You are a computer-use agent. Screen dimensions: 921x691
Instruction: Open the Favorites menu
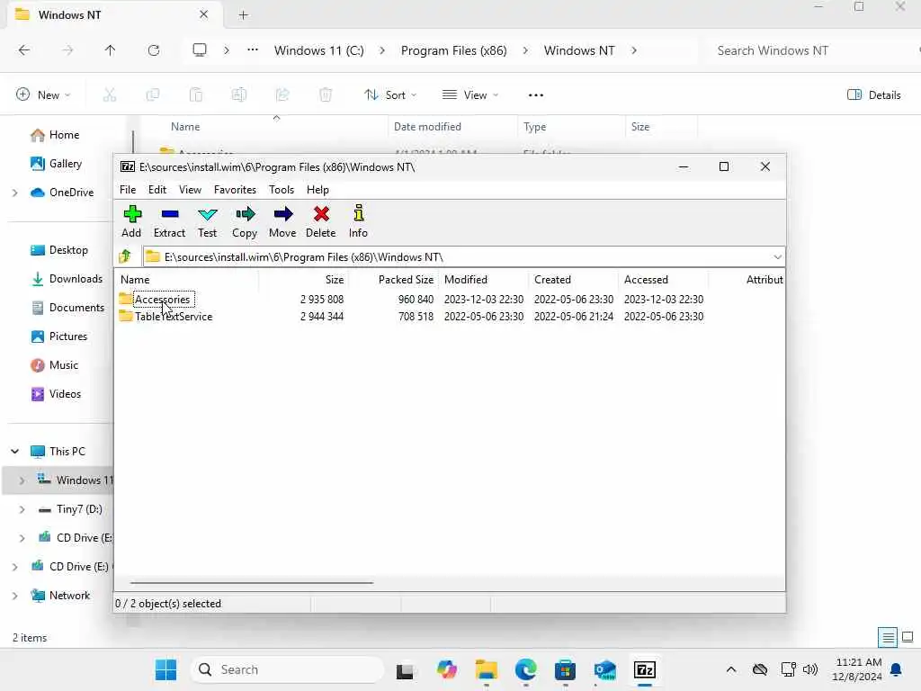(235, 190)
